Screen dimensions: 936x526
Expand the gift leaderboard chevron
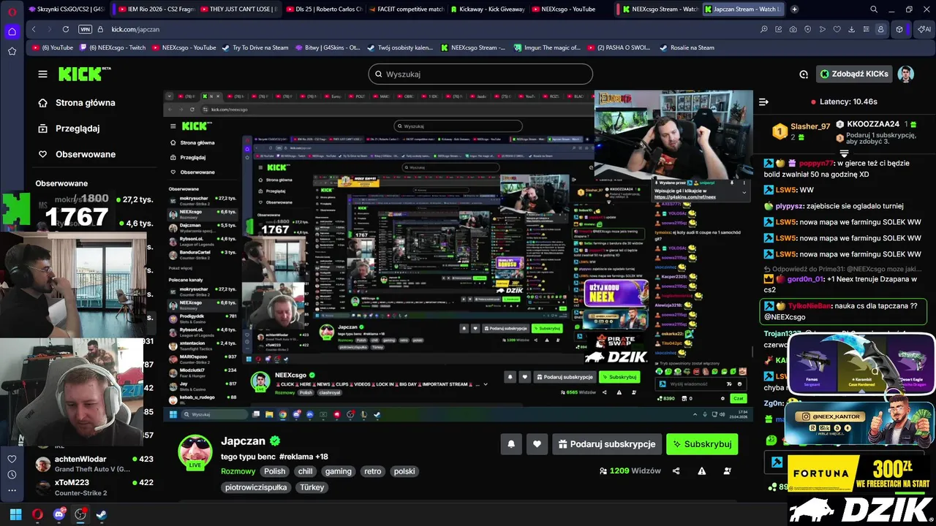point(843,153)
